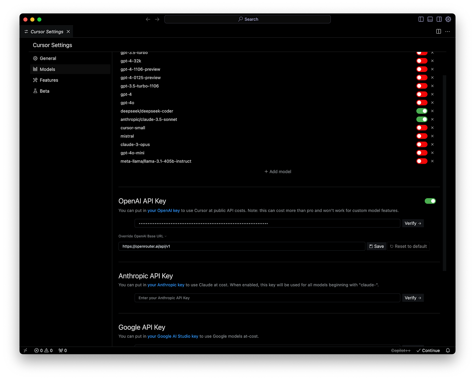The height and width of the screenshot is (380, 475).
Task: Remove claude-3-opus model with its x
Action: coord(432,144)
